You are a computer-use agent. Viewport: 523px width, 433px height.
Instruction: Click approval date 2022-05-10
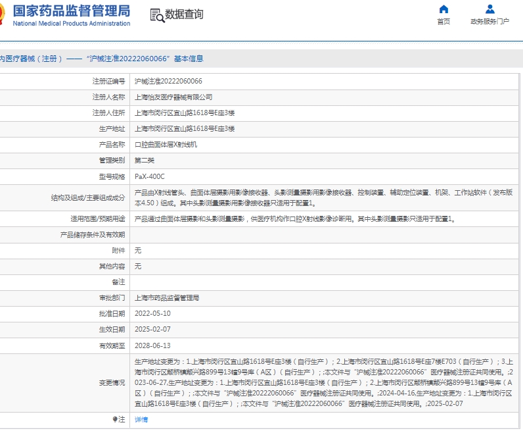tap(152, 313)
